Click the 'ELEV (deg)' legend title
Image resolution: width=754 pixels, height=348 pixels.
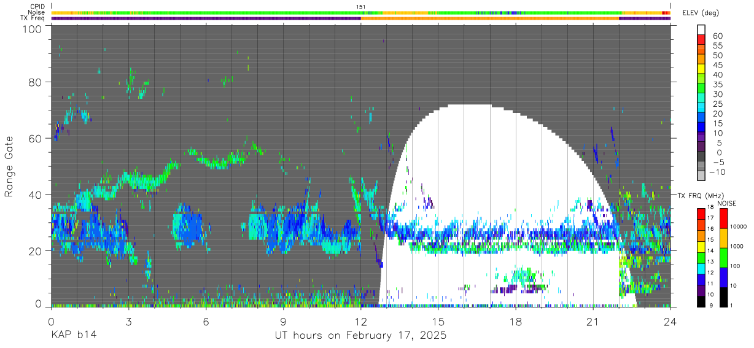701,12
